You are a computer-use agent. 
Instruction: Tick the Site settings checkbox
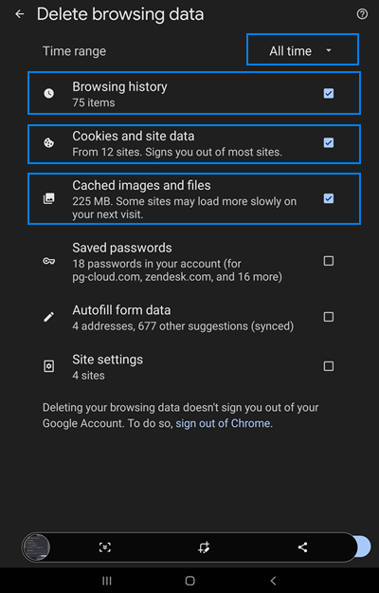click(x=329, y=366)
